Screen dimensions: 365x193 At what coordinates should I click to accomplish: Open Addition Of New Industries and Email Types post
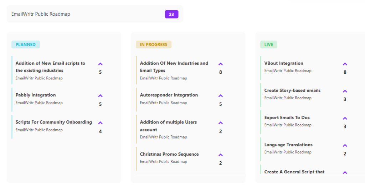point(174,67)
